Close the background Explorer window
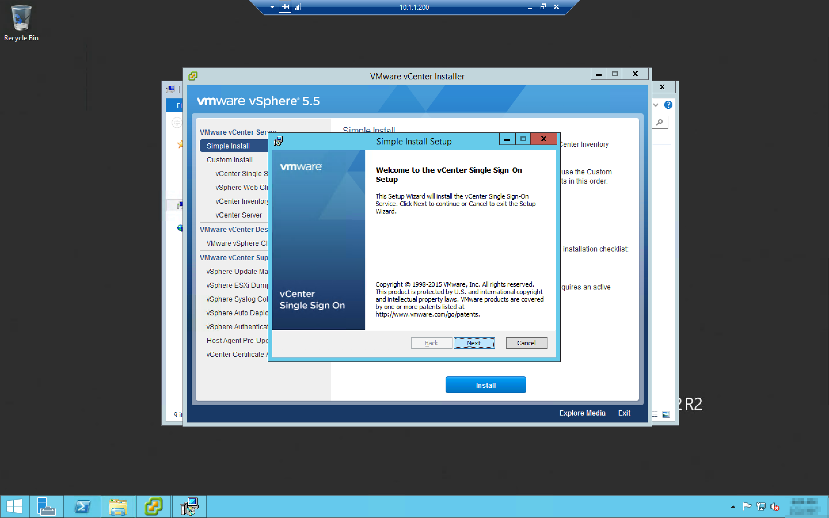Image resolution: width=829 pixels, height=518 pixels. pos(663,87)
